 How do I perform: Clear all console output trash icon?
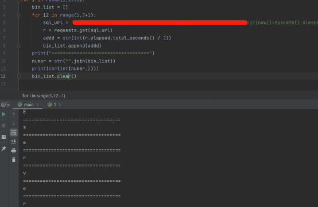(14, 160)
